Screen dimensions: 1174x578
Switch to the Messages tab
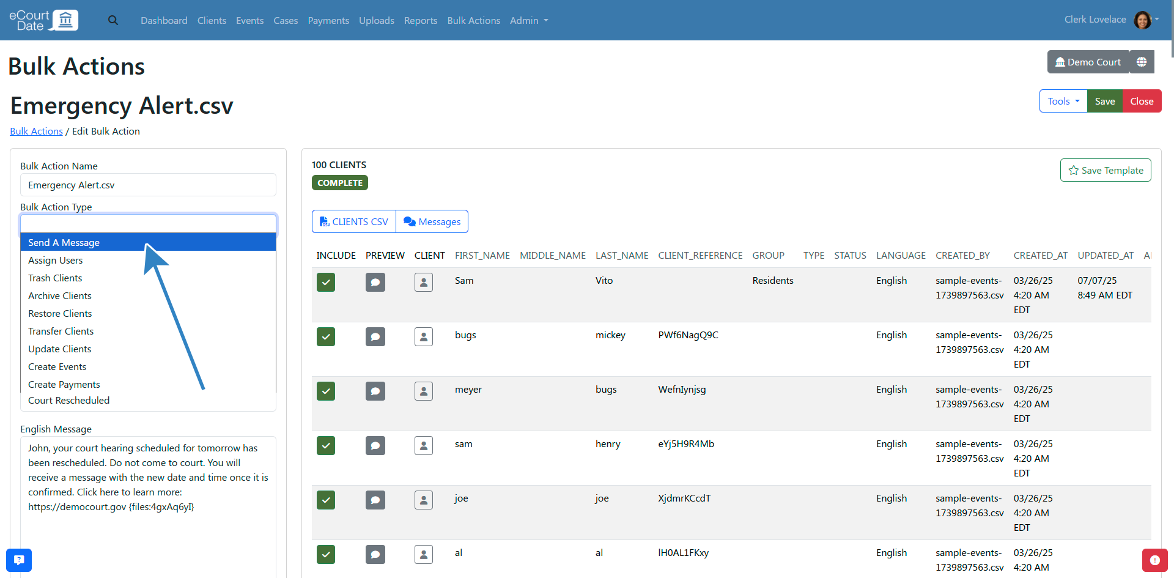point(432,221)
